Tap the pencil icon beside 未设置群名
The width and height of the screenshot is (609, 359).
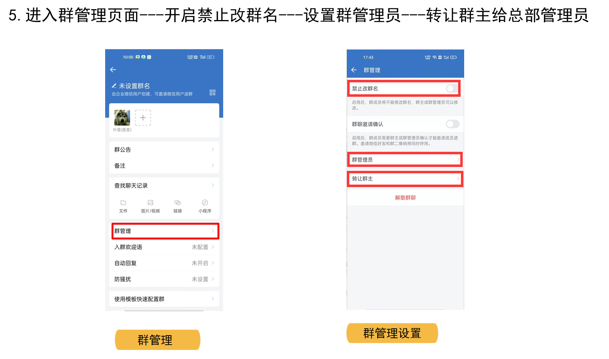click(114, 86)
